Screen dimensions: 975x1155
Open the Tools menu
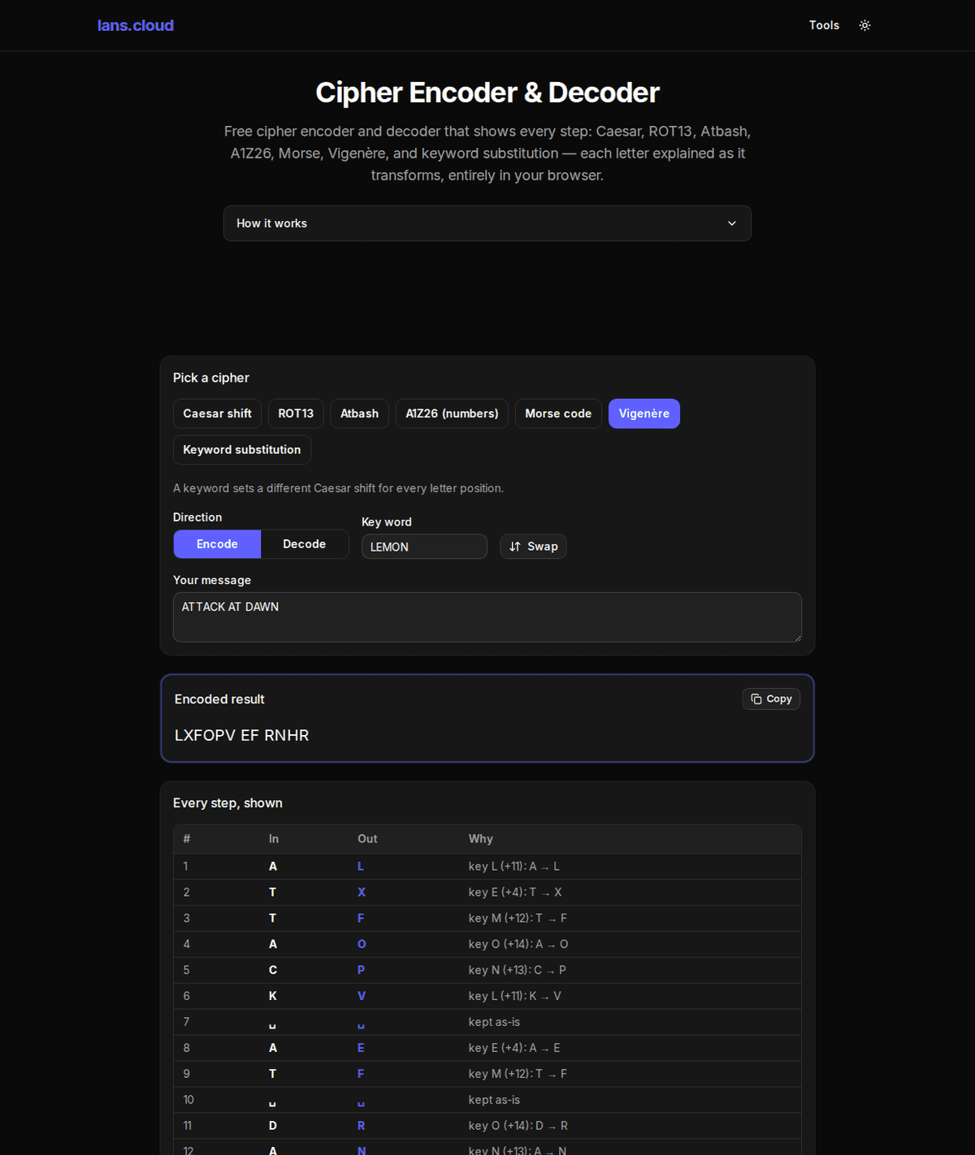pyautogui.click(x=824, y=25)
